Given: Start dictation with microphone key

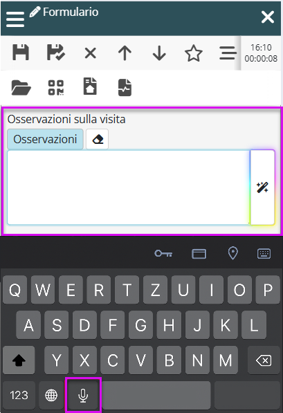Looking at the screenshot, I should click(x=83, y=395).
